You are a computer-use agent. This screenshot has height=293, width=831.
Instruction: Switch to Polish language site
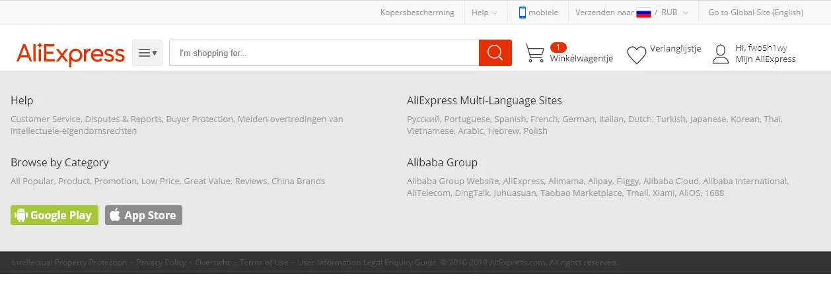point(535,131)
